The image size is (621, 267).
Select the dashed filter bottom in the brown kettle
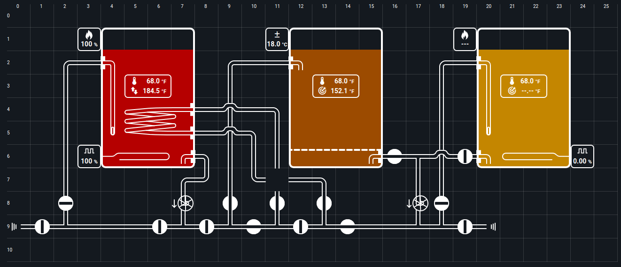point(336,150)
